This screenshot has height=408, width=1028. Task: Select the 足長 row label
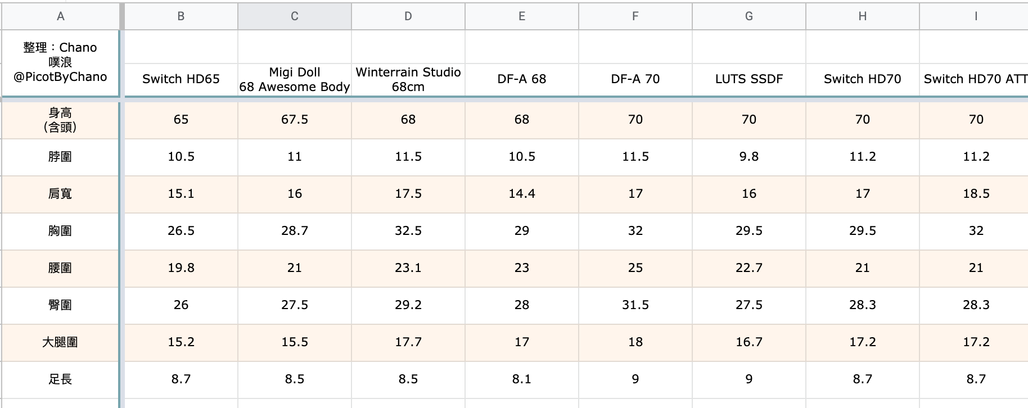pos(60,379)
